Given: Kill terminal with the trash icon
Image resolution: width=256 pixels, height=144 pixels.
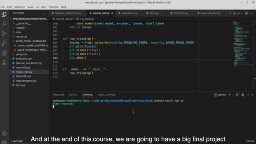Looking at the screenshot, I should 243,95.
